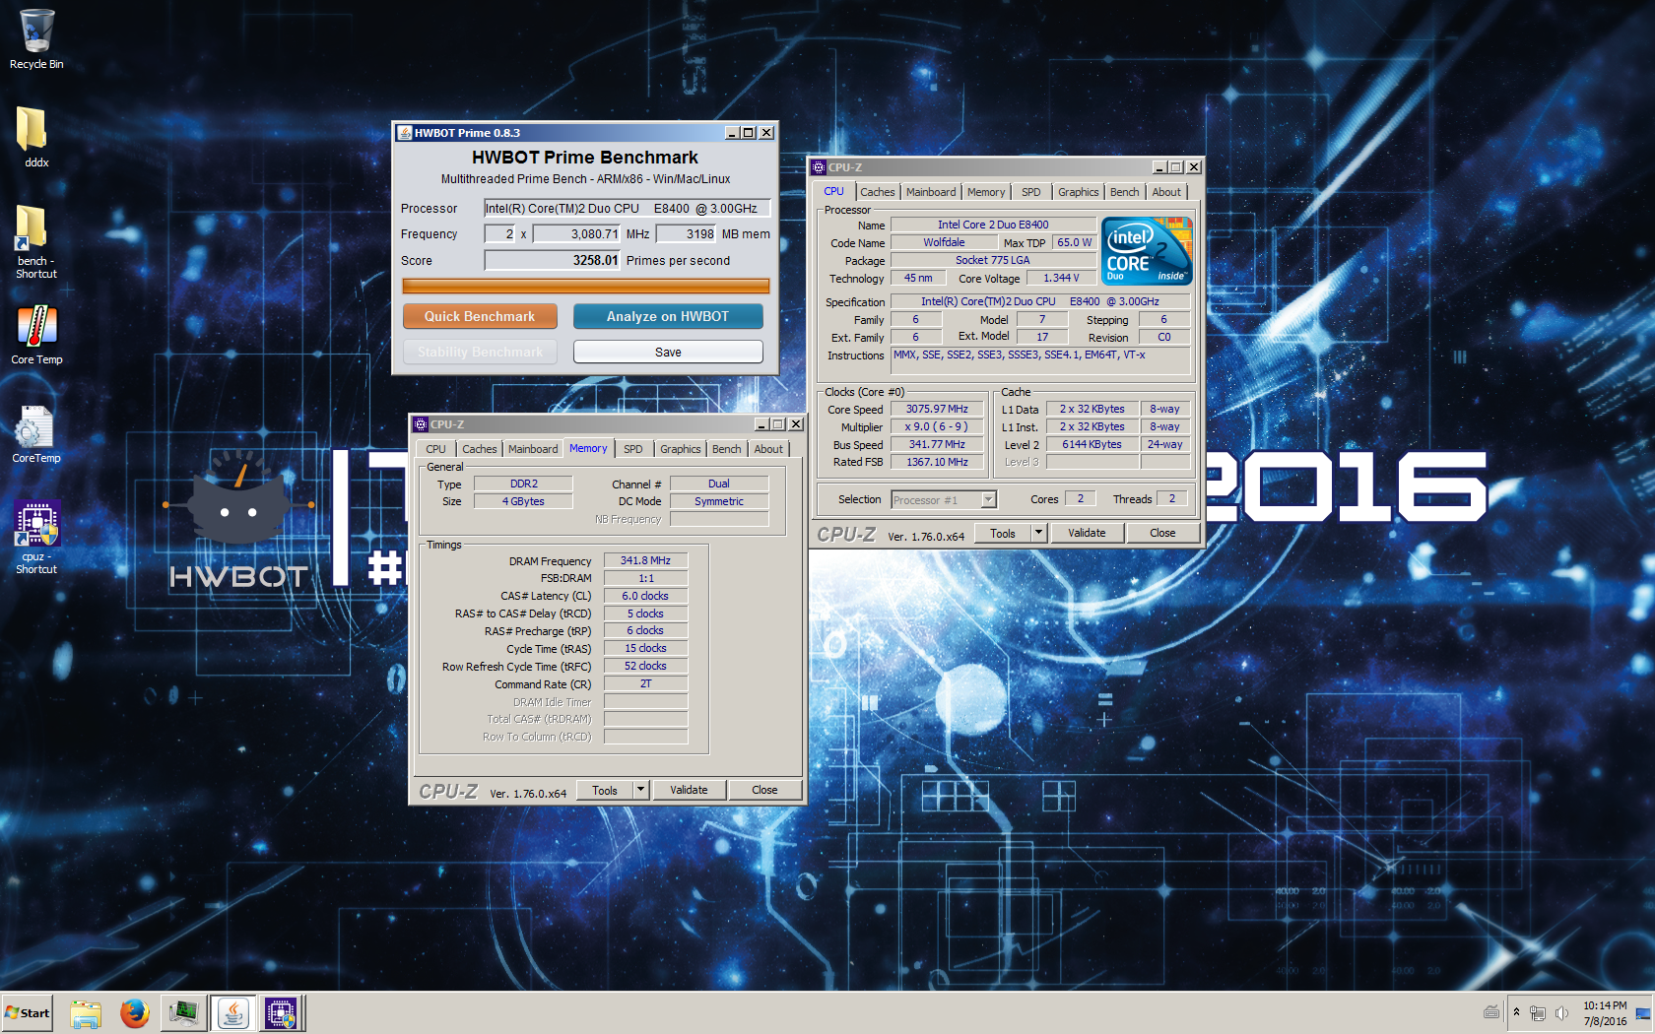The height and width of the screenshot is (1034, 1655).
Task: Open Memory tab in CPU window
Action: (986, 192)
